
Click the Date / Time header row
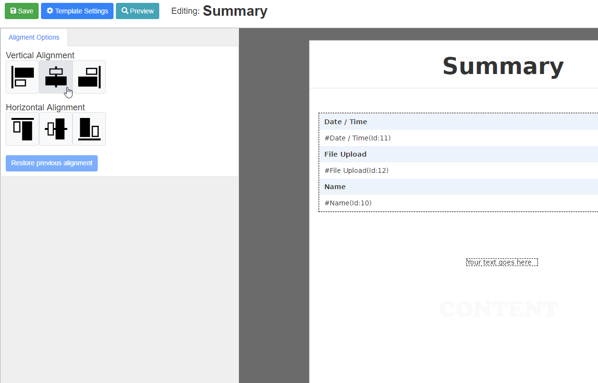pos(459,122)
